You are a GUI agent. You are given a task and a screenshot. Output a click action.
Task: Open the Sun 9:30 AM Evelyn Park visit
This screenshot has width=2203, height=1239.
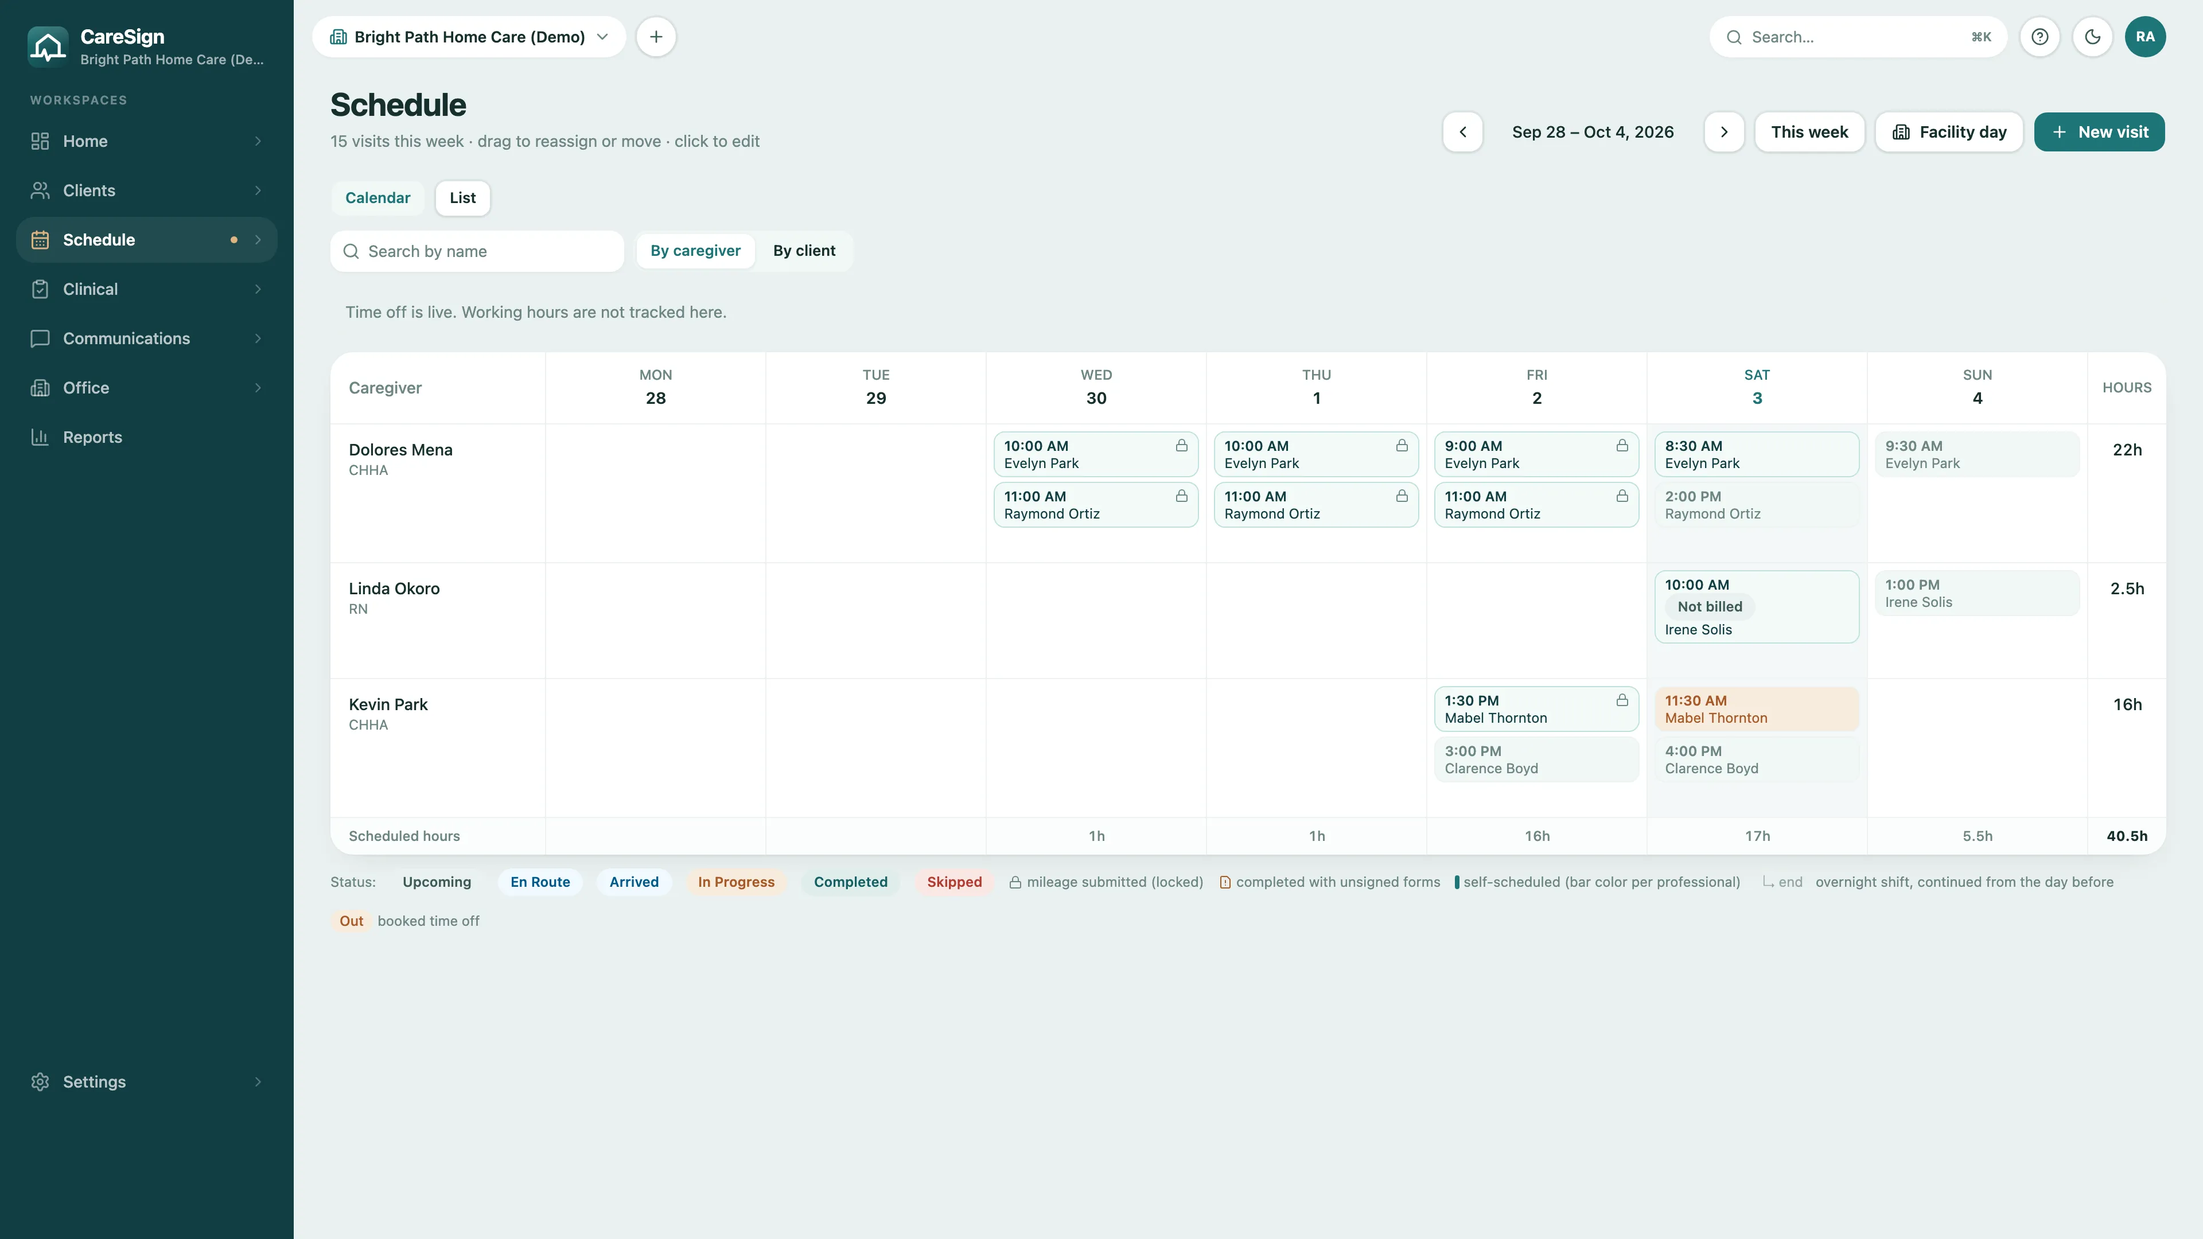tap(1977, 454)
